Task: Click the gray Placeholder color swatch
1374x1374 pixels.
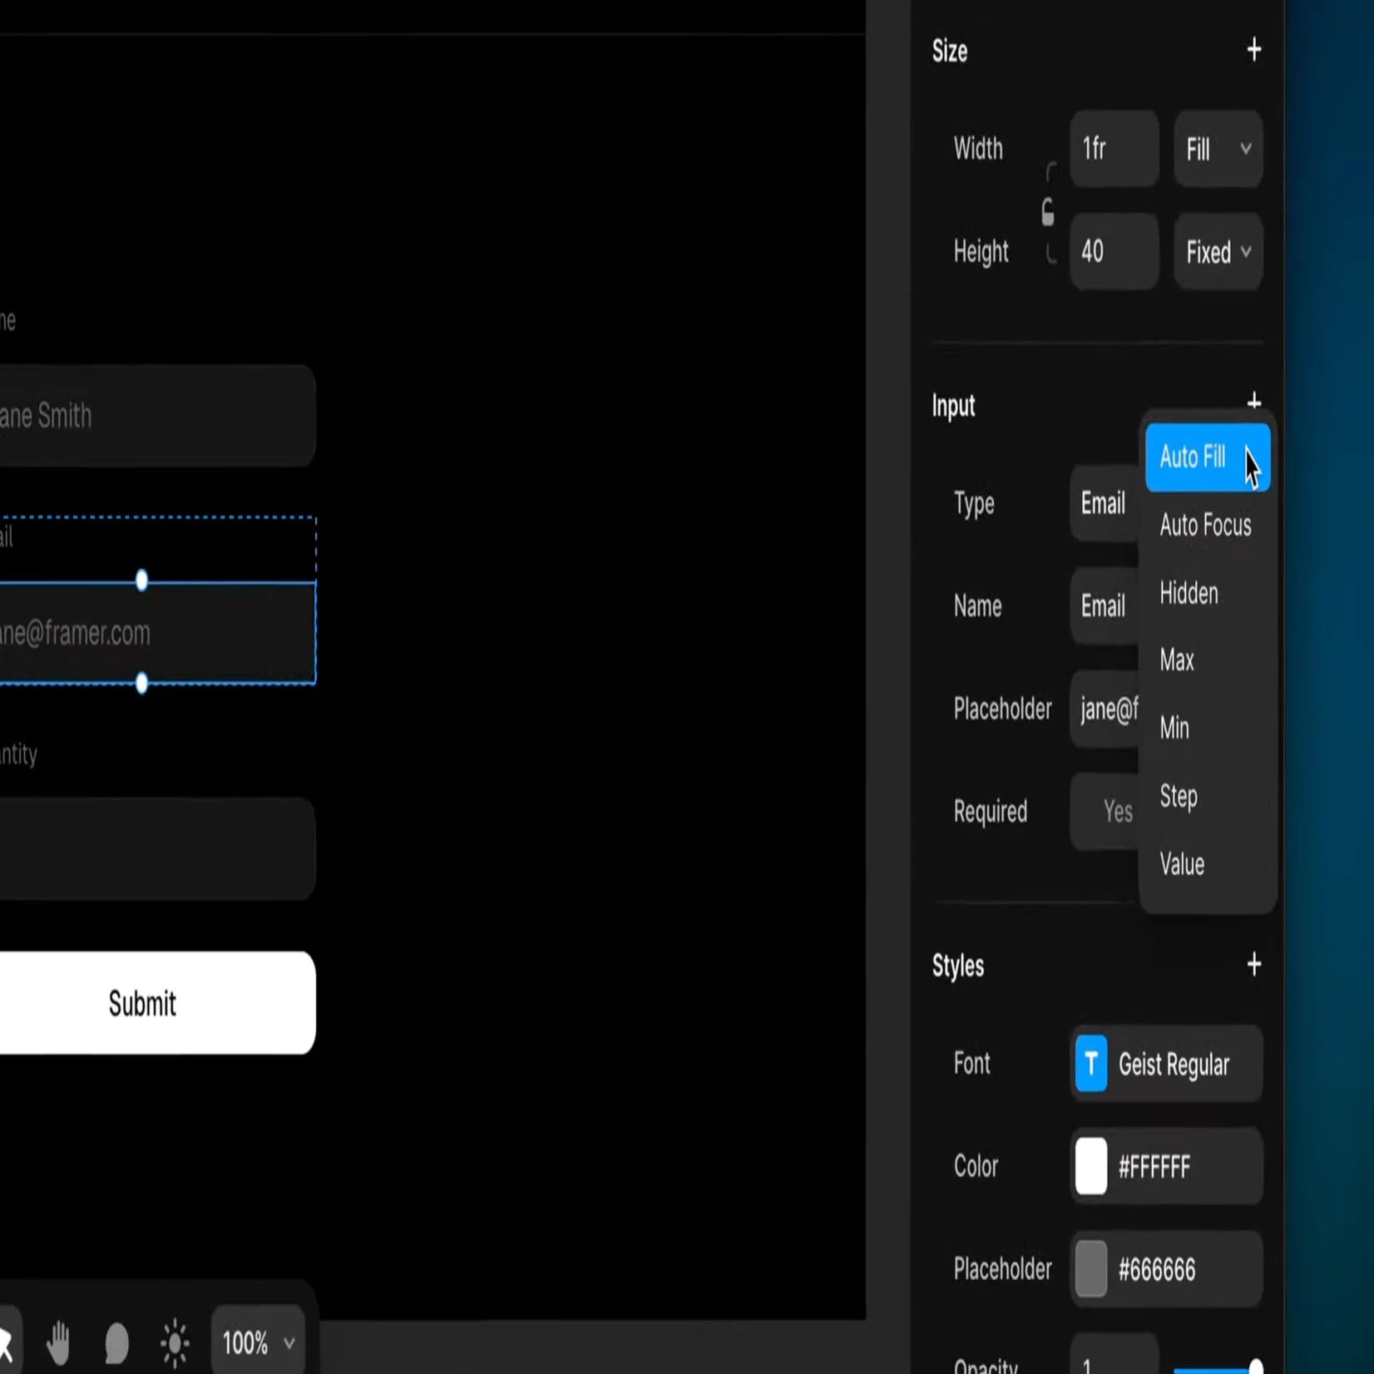Action: point(1090,1269)
